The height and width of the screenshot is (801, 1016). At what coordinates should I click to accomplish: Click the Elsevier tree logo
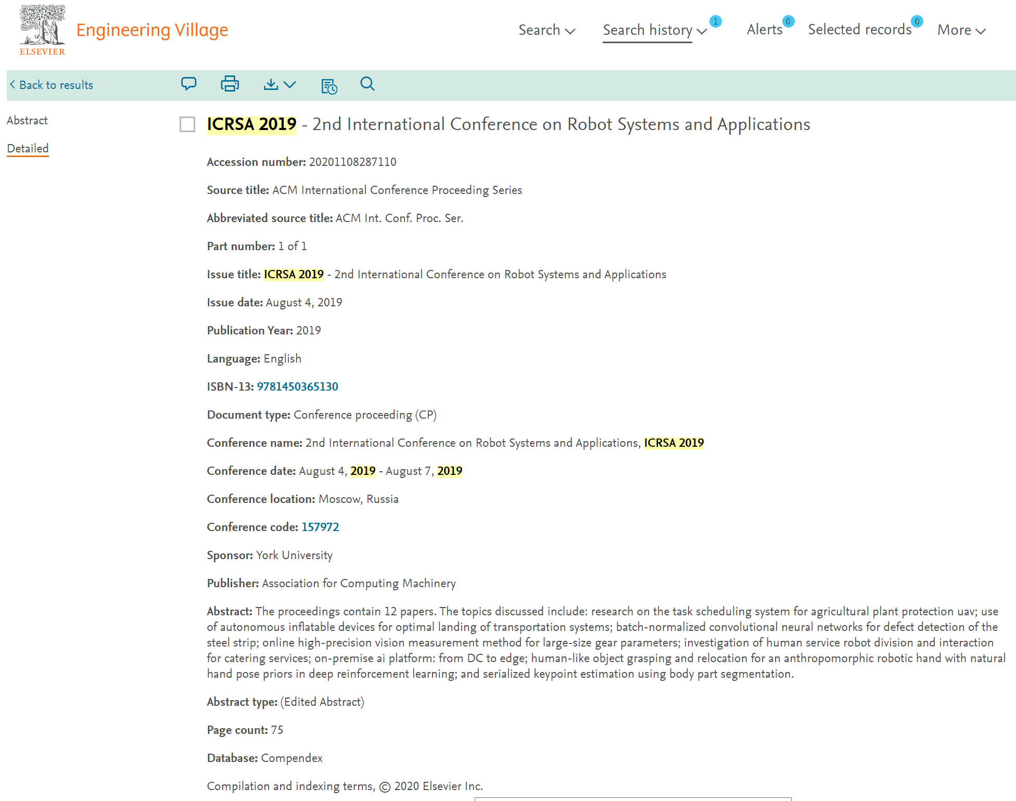pos(42,30)
